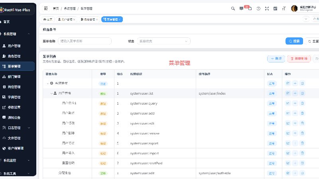319x179 pixels.
Task: Open font size TT icon
Action: tap(284, 8)
